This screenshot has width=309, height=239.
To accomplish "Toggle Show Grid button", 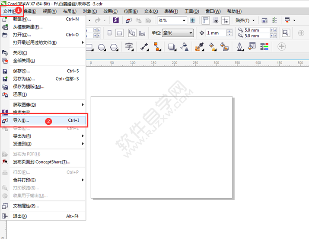I will coord(216,20).
